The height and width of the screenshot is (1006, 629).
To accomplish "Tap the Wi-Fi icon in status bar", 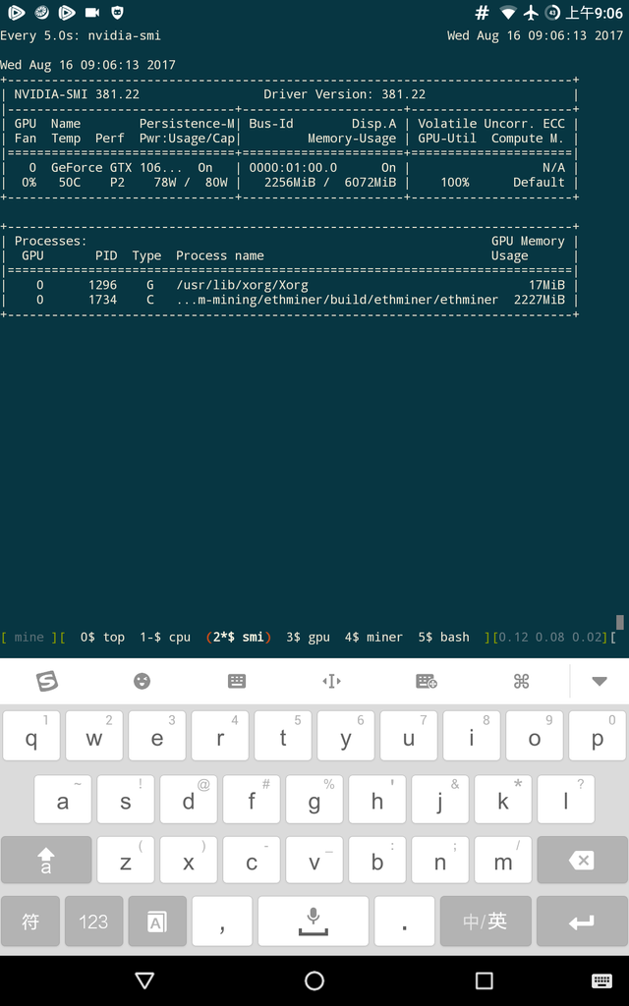I will pyautogui.click(x=508, y=12).
